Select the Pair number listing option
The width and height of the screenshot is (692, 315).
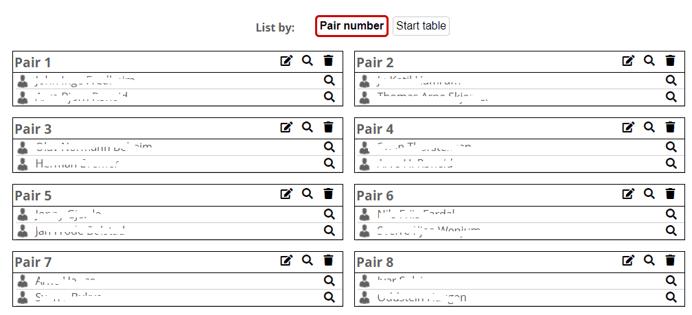click(351, 26)
